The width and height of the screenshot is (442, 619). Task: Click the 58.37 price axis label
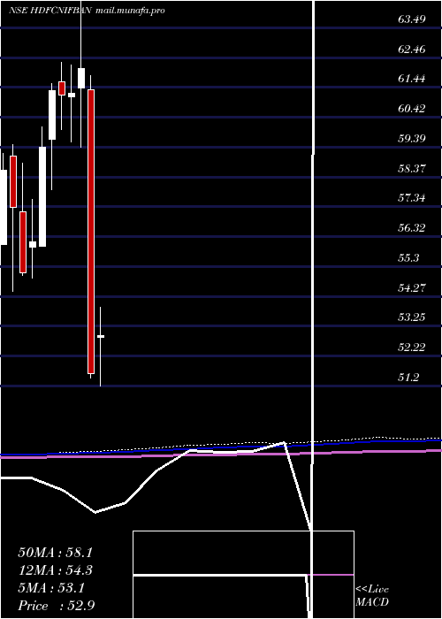coord(412,169)
